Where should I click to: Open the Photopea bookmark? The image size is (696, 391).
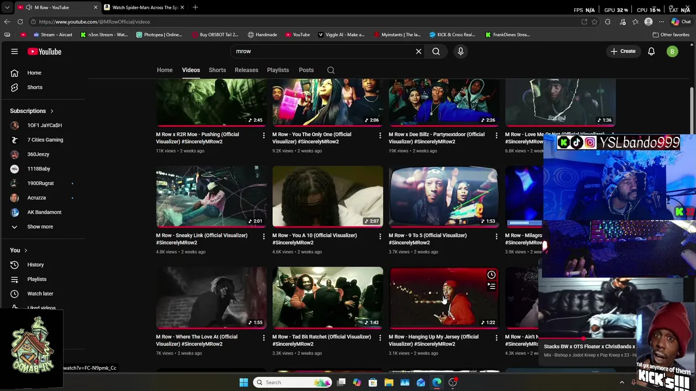tap(159, 35)
